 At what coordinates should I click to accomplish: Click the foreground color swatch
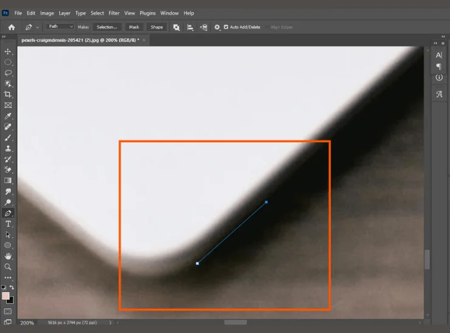5,296
